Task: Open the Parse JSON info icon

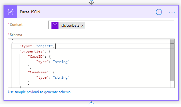Action: coord(159,12)
